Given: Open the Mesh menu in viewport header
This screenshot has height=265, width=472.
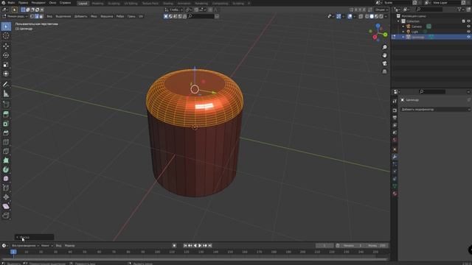Looking at the screenshot, I should pos(94,16).
